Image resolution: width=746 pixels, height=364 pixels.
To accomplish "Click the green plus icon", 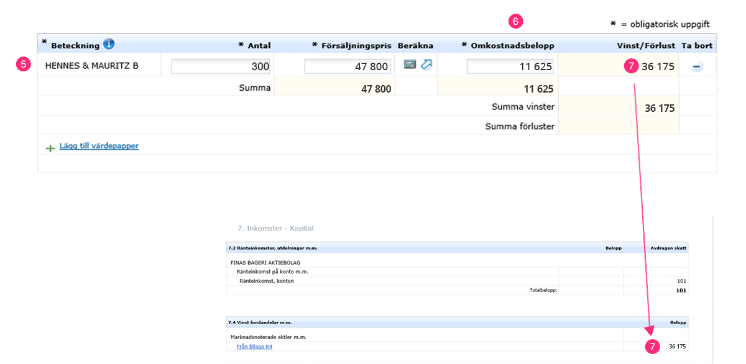I will 50,148.
